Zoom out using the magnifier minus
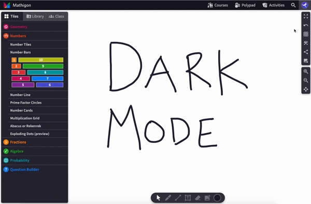Screen dimensions: 311x204 click(x=306, y=80)
